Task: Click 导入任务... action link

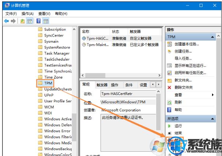Action: 183,58
